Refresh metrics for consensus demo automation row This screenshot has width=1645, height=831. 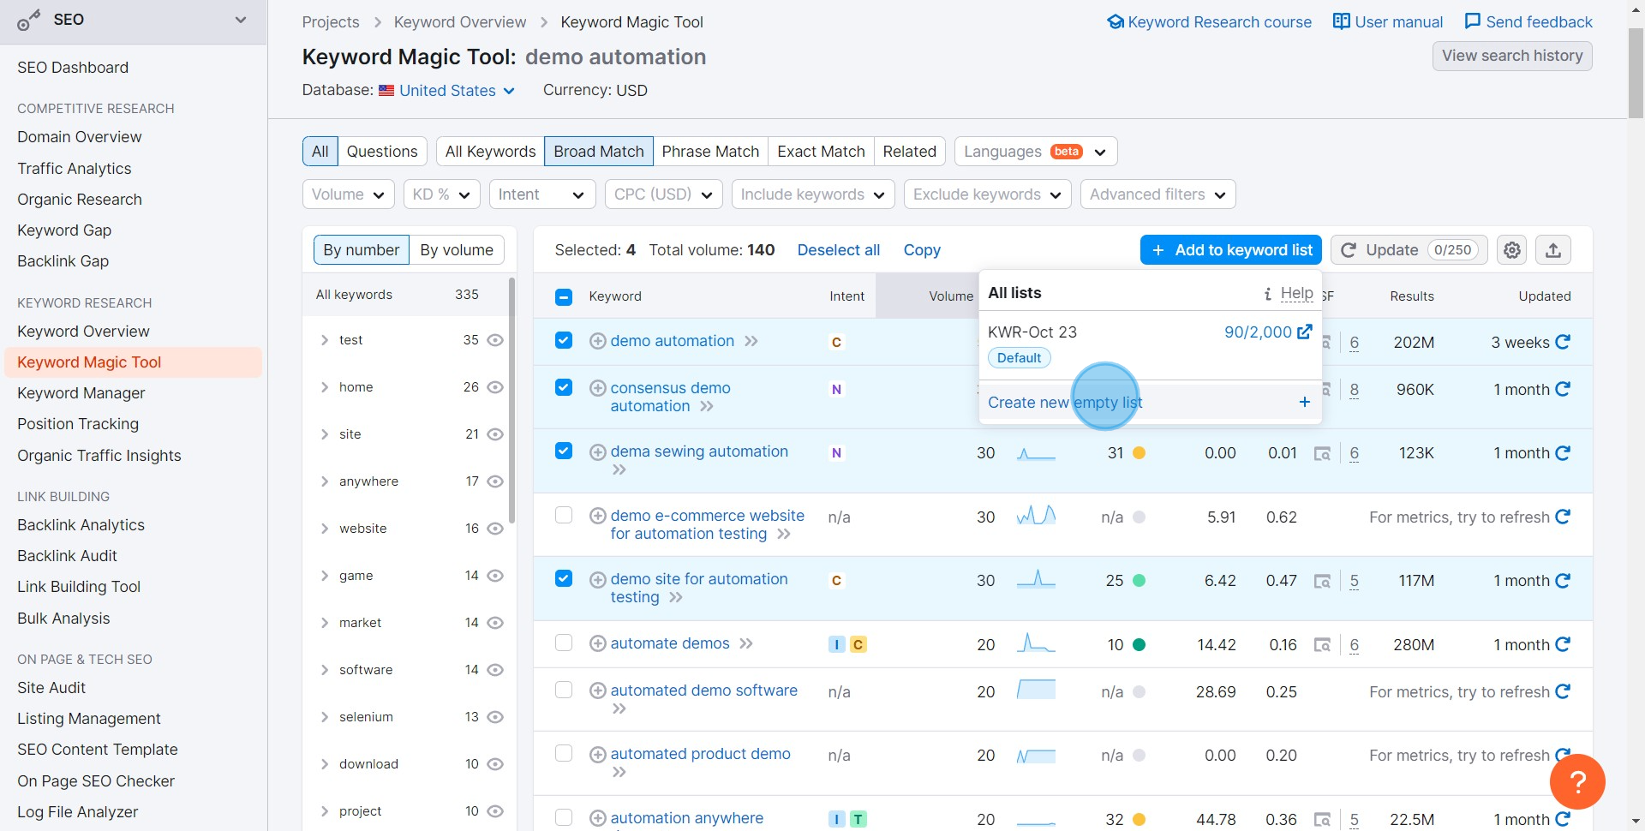coord(1563,389)
